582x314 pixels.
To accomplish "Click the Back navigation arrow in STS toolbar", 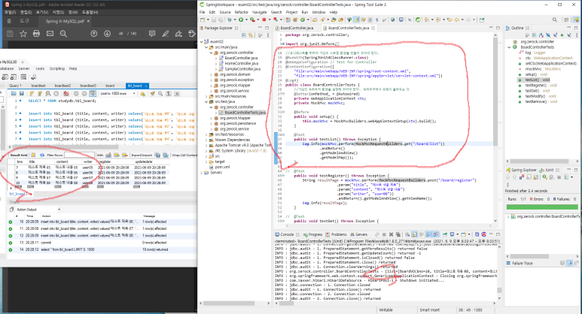I will [457, 20].
